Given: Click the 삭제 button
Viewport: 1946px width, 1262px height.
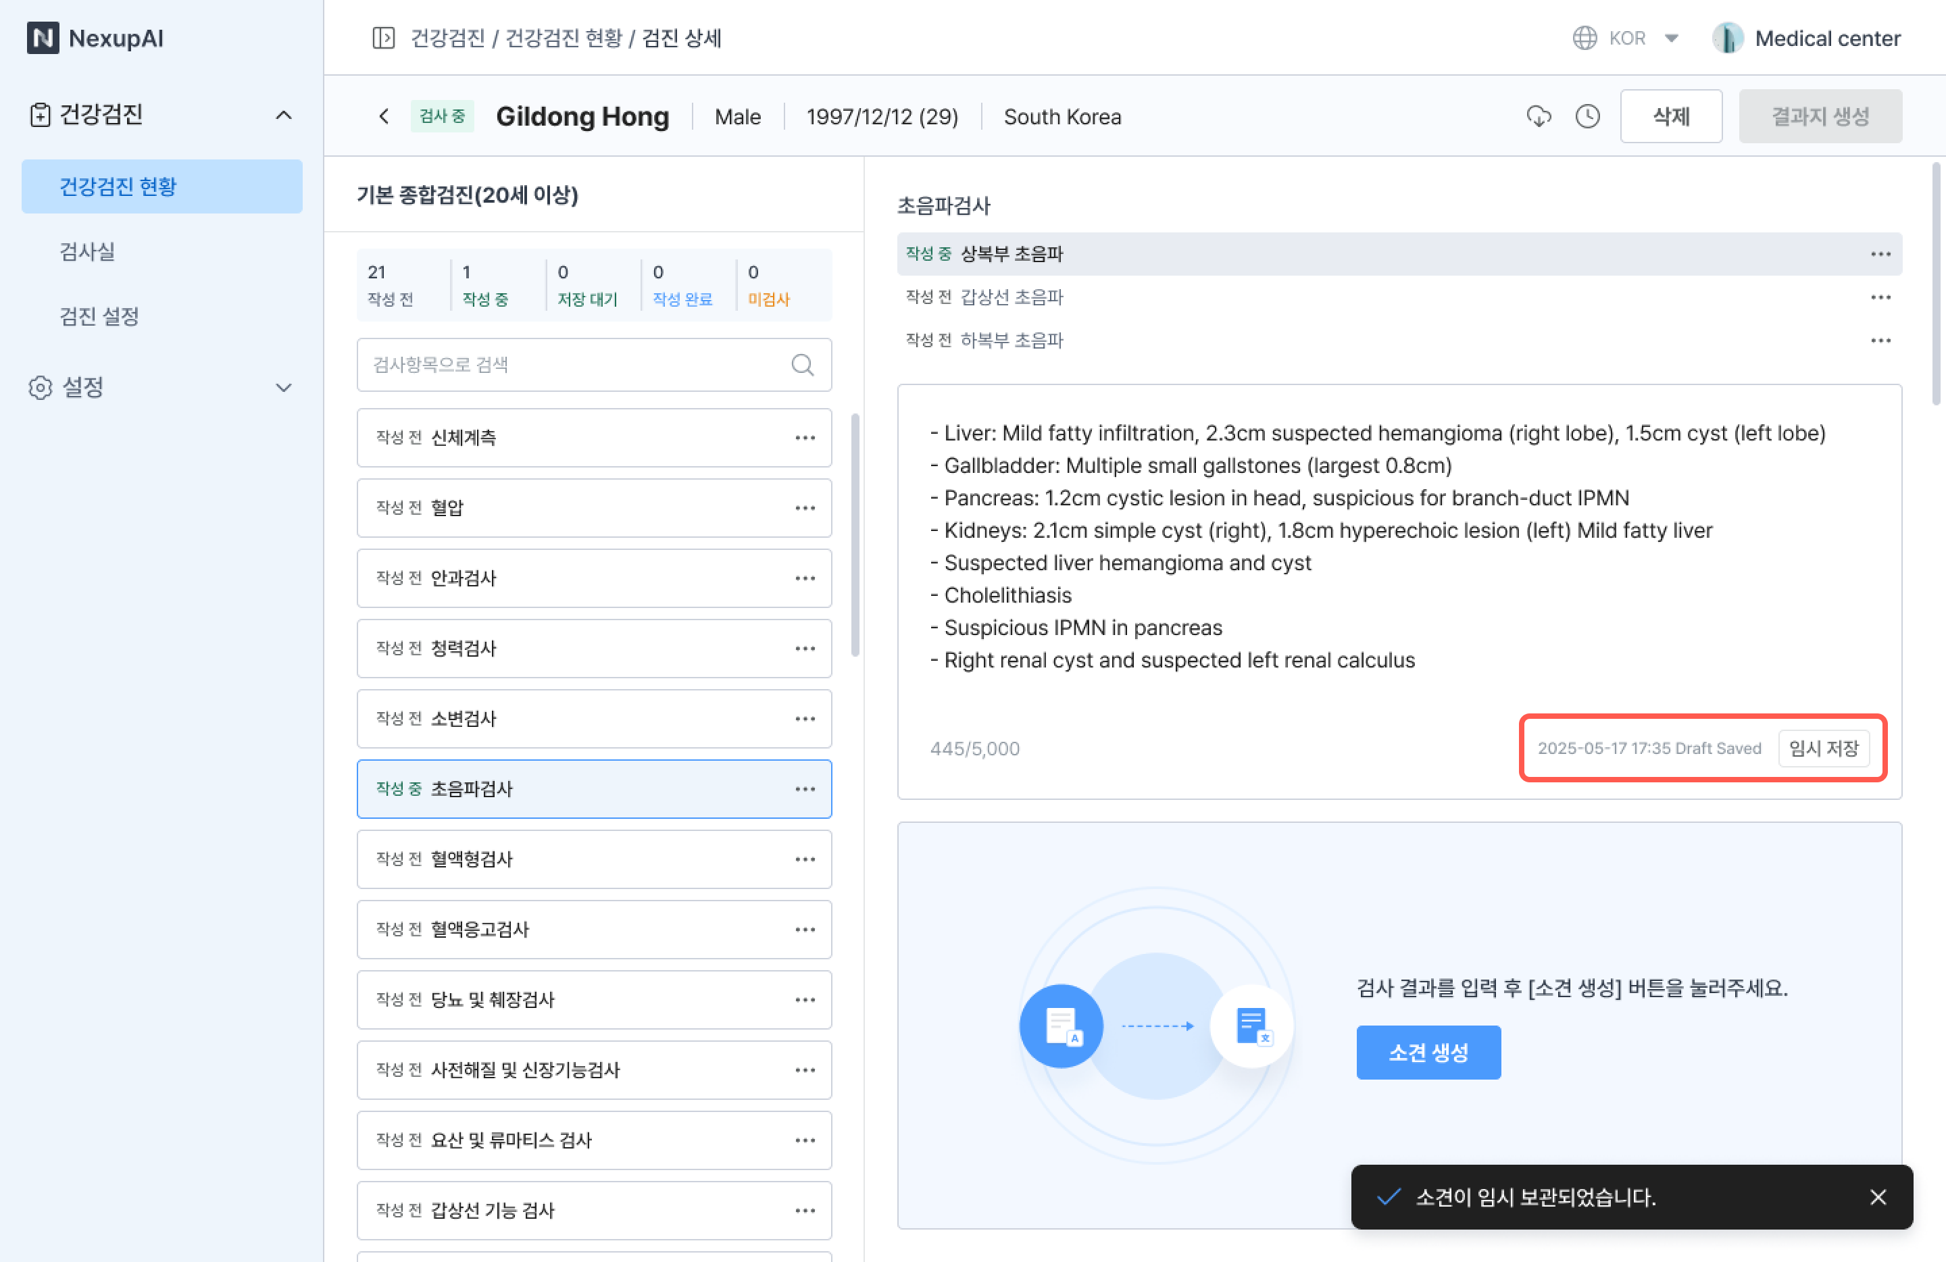Looking at the screenshot, I should 1670,116.
